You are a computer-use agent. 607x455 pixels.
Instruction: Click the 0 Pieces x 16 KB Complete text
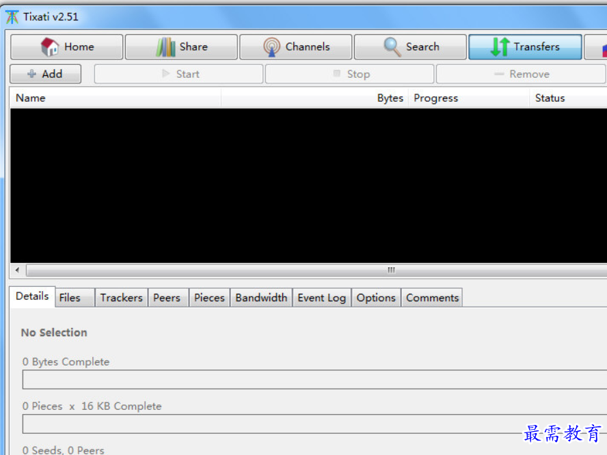tap(92, 406)
